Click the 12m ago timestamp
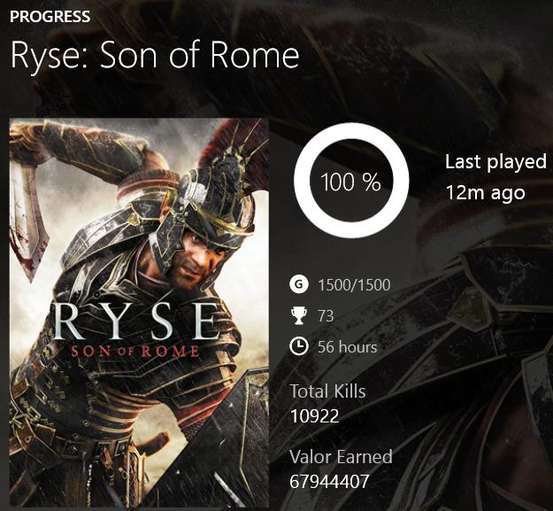The image size is (553, 511). tap(485, 192)
